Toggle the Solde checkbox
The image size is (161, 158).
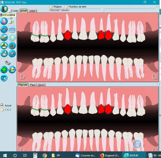click(x=10, y=11)
